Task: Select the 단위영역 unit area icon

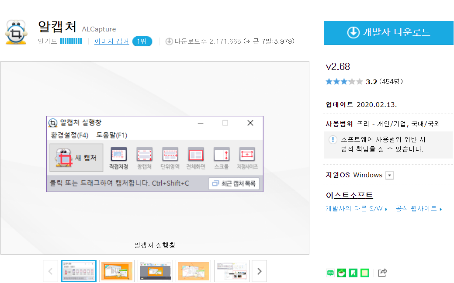Action: click(170, 158)
